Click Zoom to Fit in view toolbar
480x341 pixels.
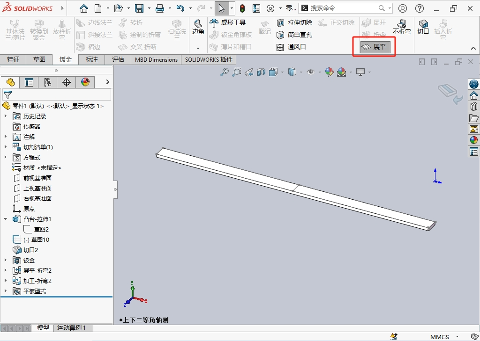pos(225,72)
